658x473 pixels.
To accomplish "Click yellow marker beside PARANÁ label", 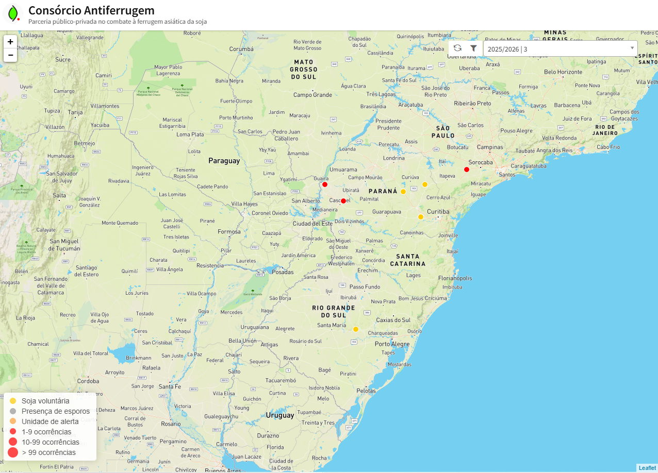I will (403, 192).
